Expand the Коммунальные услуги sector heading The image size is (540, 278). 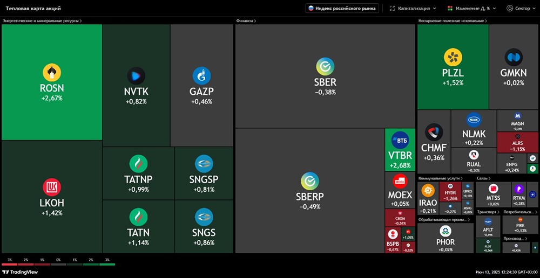(440, 178)
